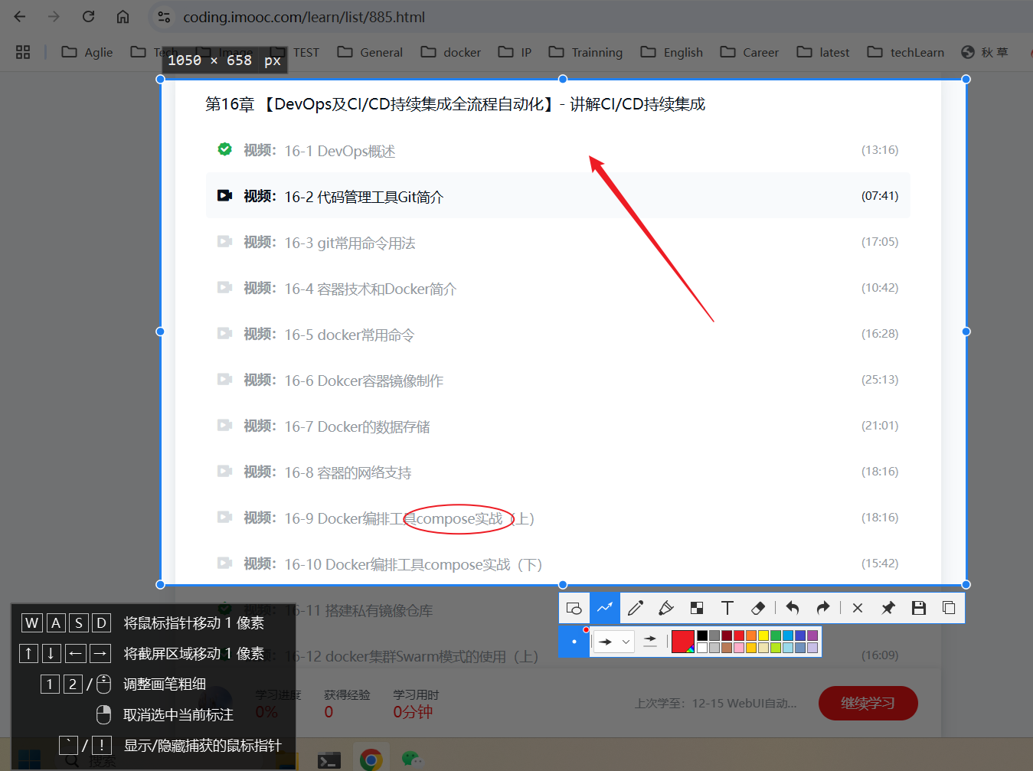Image resolution: width=1033 pixels, height=771 pixels.
Task: Select the mosaic blur tool
Action: (697, 608)
